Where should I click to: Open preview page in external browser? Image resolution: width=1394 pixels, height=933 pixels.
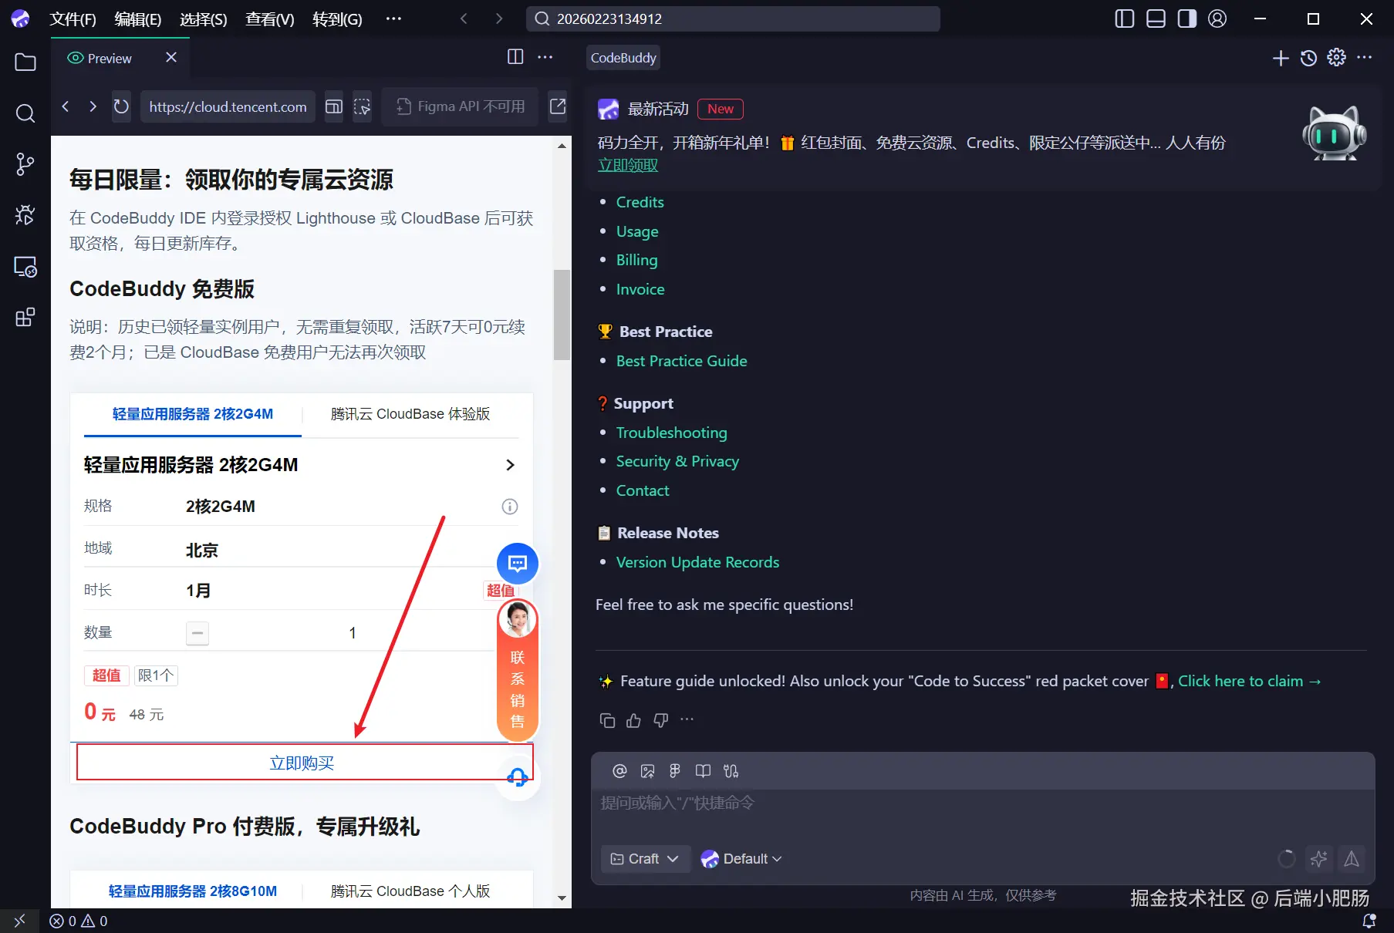558,106
